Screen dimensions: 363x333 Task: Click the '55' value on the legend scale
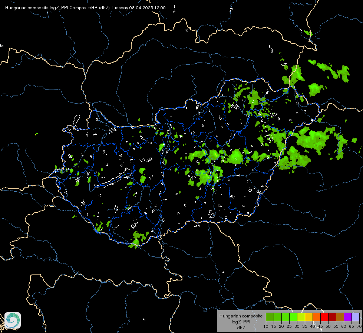point(336,326)
